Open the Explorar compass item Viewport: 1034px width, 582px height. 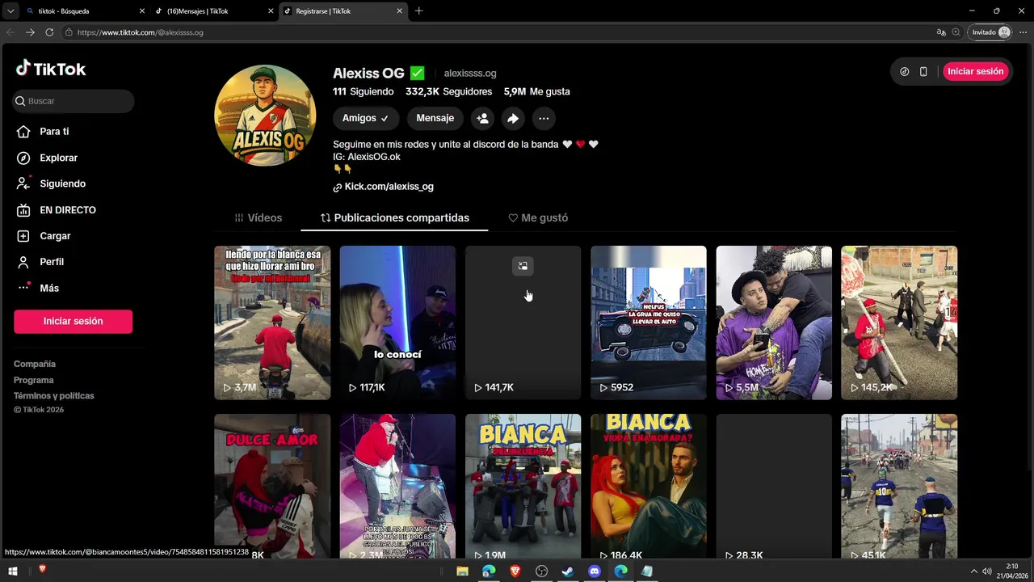pyautogui.click(x=47, y=158)
